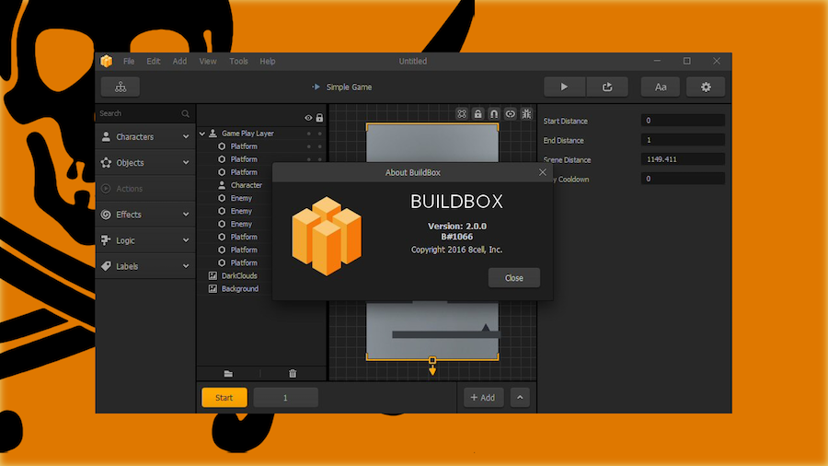Select the Enemy row directly below Character
828x466 pixels.
click(x=241, y=198)
